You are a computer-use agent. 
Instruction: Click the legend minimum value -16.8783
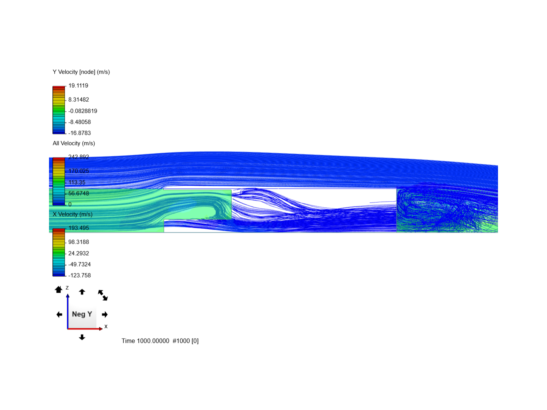(x=79, y=133)
